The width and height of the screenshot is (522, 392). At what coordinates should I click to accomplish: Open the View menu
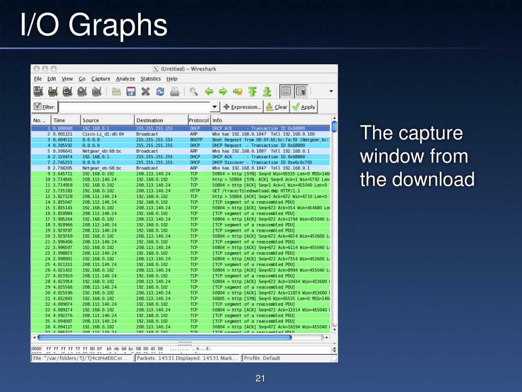pos(67,79)
